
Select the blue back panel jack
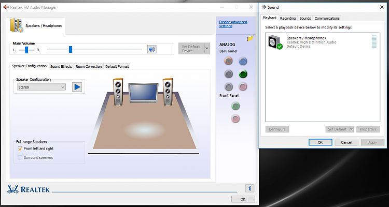(x=243, y=61)
